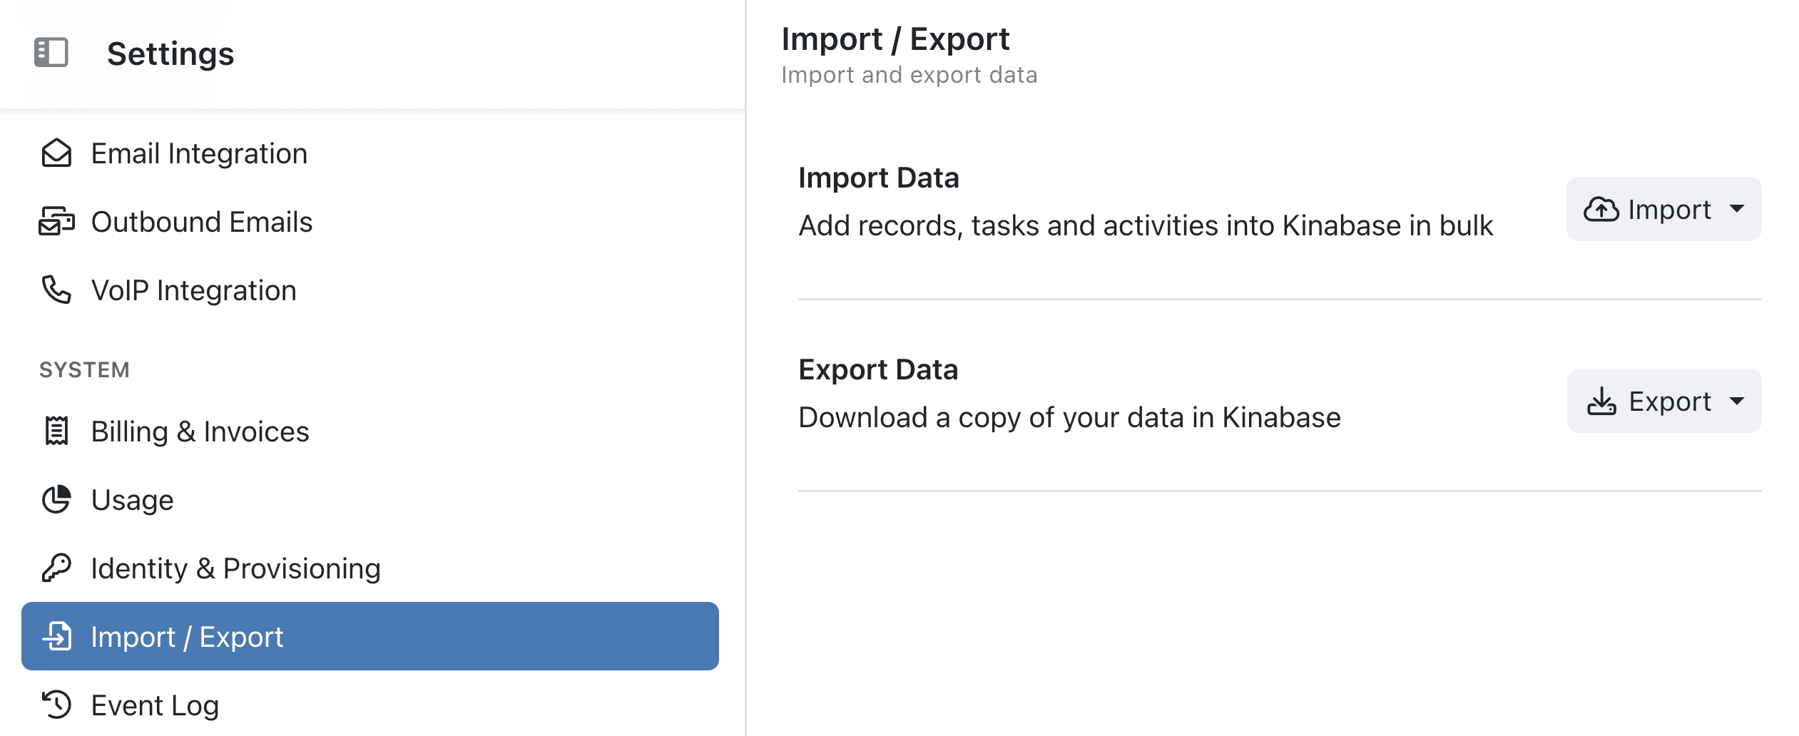Image resolution: width=1799 pixels, height=736 pixels.
Task: Click the Import / Export file icon
Action: [58, 636]
